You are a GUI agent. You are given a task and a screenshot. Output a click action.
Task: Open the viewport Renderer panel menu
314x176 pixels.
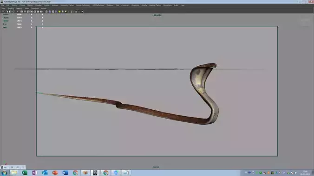click(x=35, y=9)
